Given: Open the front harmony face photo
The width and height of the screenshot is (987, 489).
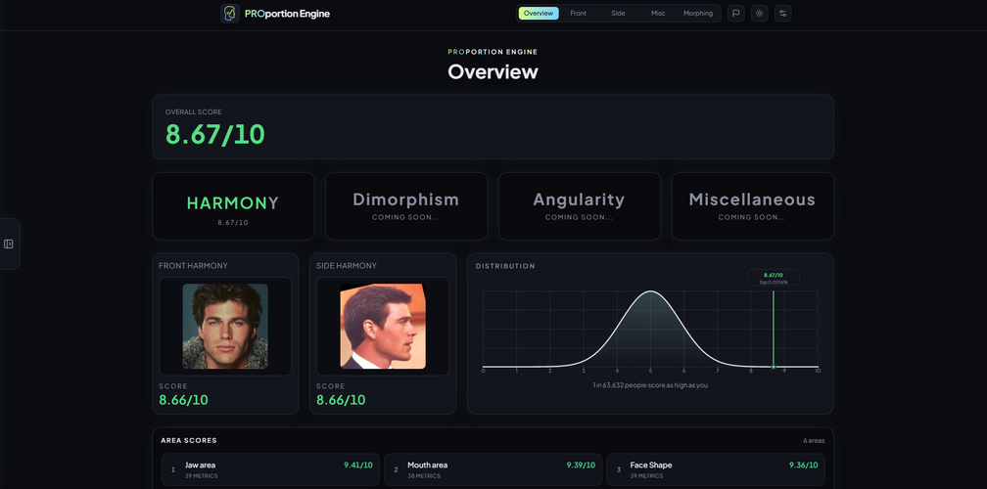Looking at the screenshot, I should pos(225,327).
